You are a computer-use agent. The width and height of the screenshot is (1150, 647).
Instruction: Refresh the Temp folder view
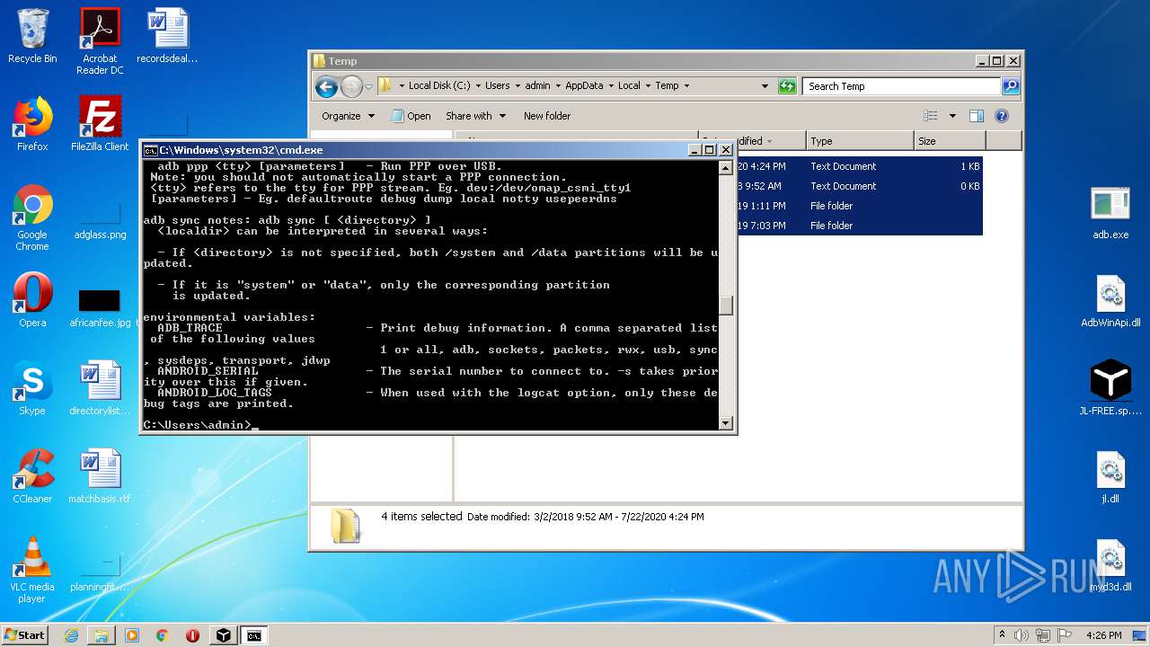pos(787,86)
